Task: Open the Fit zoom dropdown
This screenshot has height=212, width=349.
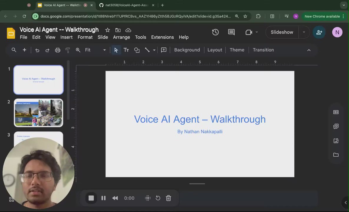Action: [x=95, y=50]
